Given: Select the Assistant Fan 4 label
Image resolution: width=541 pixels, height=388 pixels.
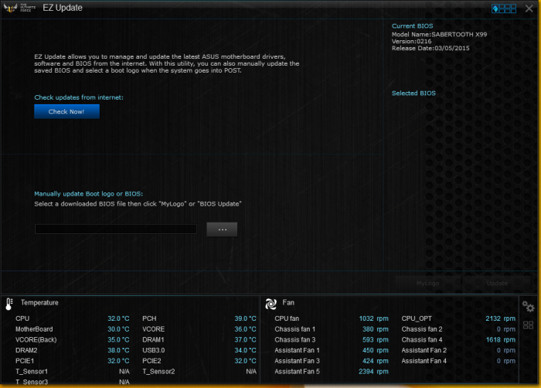Looking at the screenshot, I should click(x=424, y=361).
